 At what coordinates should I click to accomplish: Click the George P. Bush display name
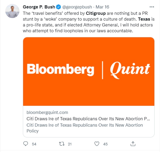tap(39, 7)
